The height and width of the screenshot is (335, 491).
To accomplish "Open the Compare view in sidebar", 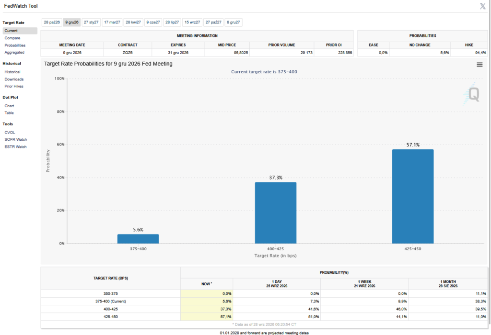I will pyautogui.click(x=12, y=38).
